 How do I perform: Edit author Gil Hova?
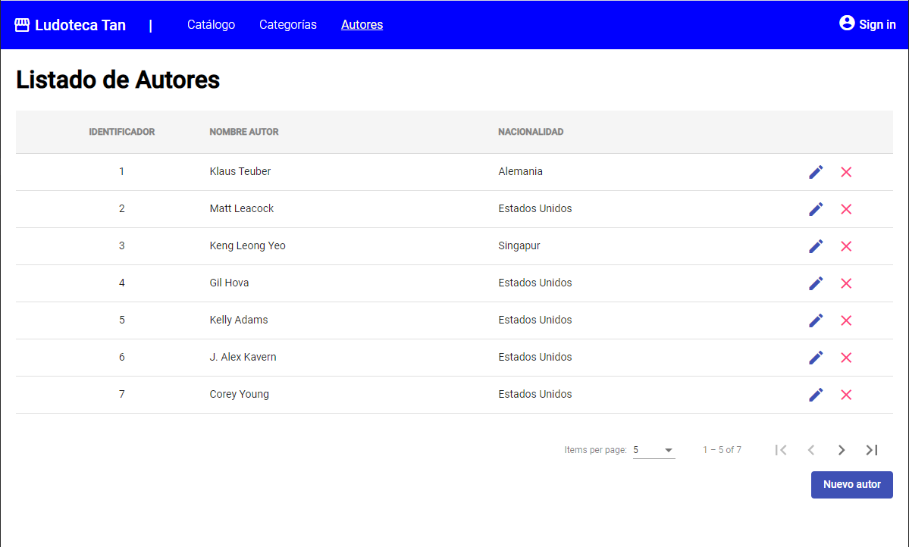point(816,283)
